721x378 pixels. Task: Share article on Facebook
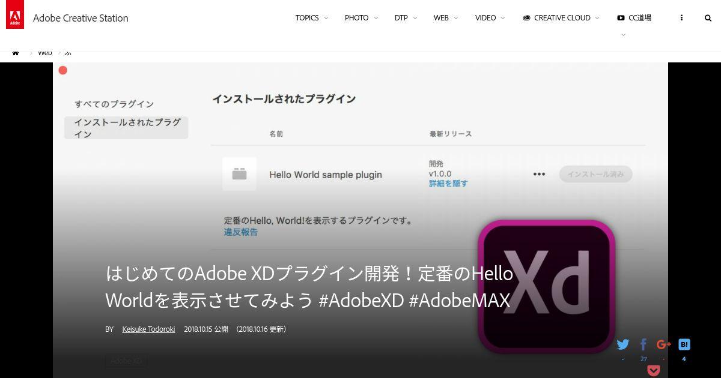pos(643,344)
